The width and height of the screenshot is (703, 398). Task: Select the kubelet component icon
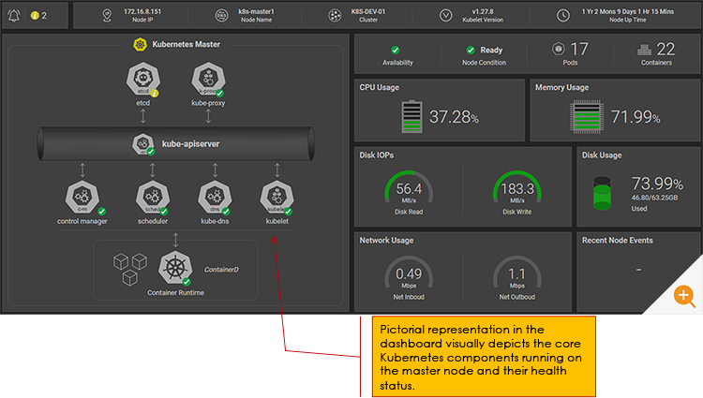(277, 197)
